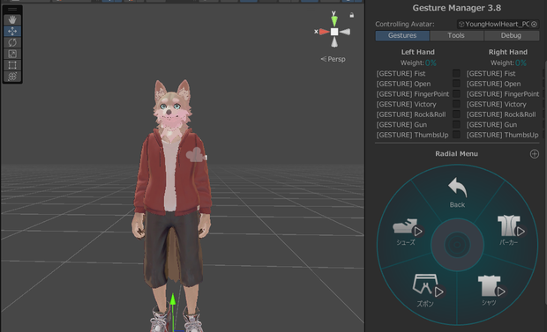Select Back in the radial menu

[x=457, y=193]
